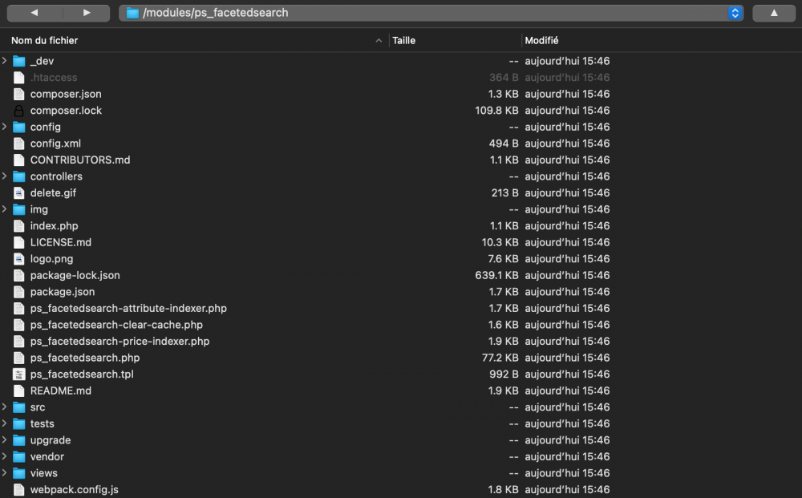Image resolution: width=802 pixels, height=498 pixels.
Task: Select the config.xml file name
Action: tap(55, 144)
